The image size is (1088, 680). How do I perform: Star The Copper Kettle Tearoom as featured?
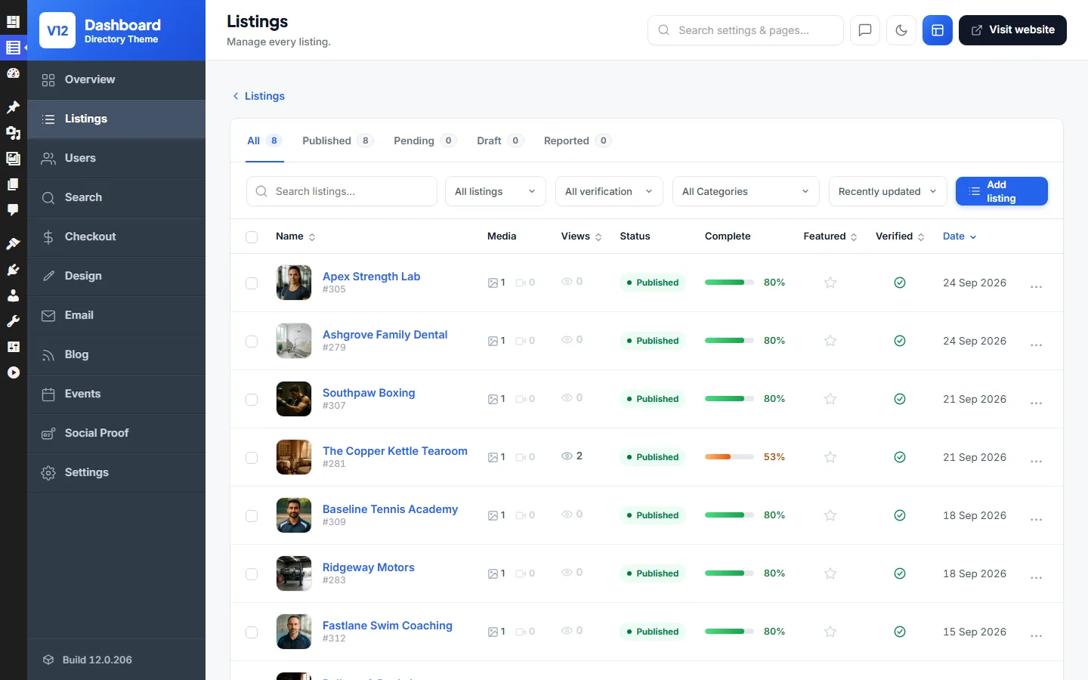(x=830, y=457)
